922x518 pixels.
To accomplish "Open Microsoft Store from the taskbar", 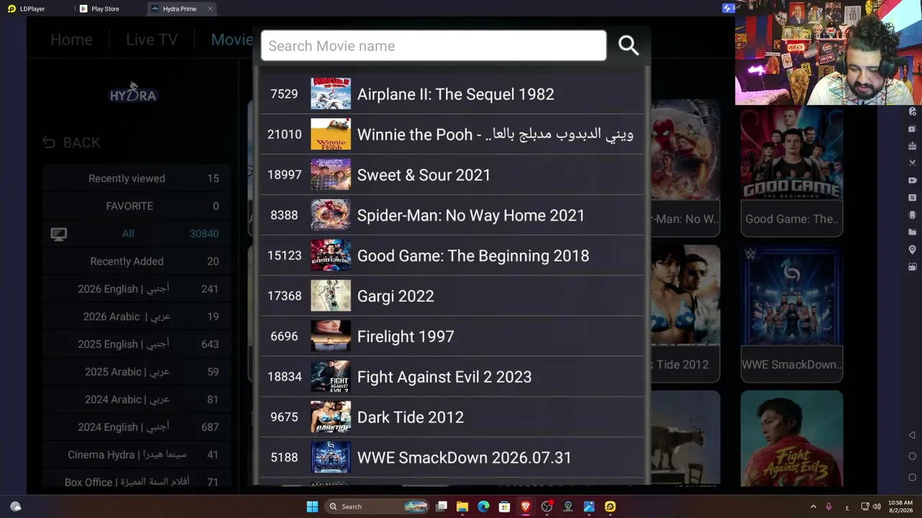I will [504, 506].
